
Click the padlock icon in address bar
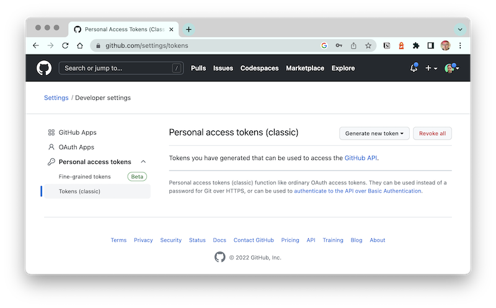98,45
